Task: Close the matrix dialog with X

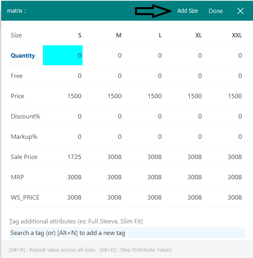Action: click(x=240, y=11)
